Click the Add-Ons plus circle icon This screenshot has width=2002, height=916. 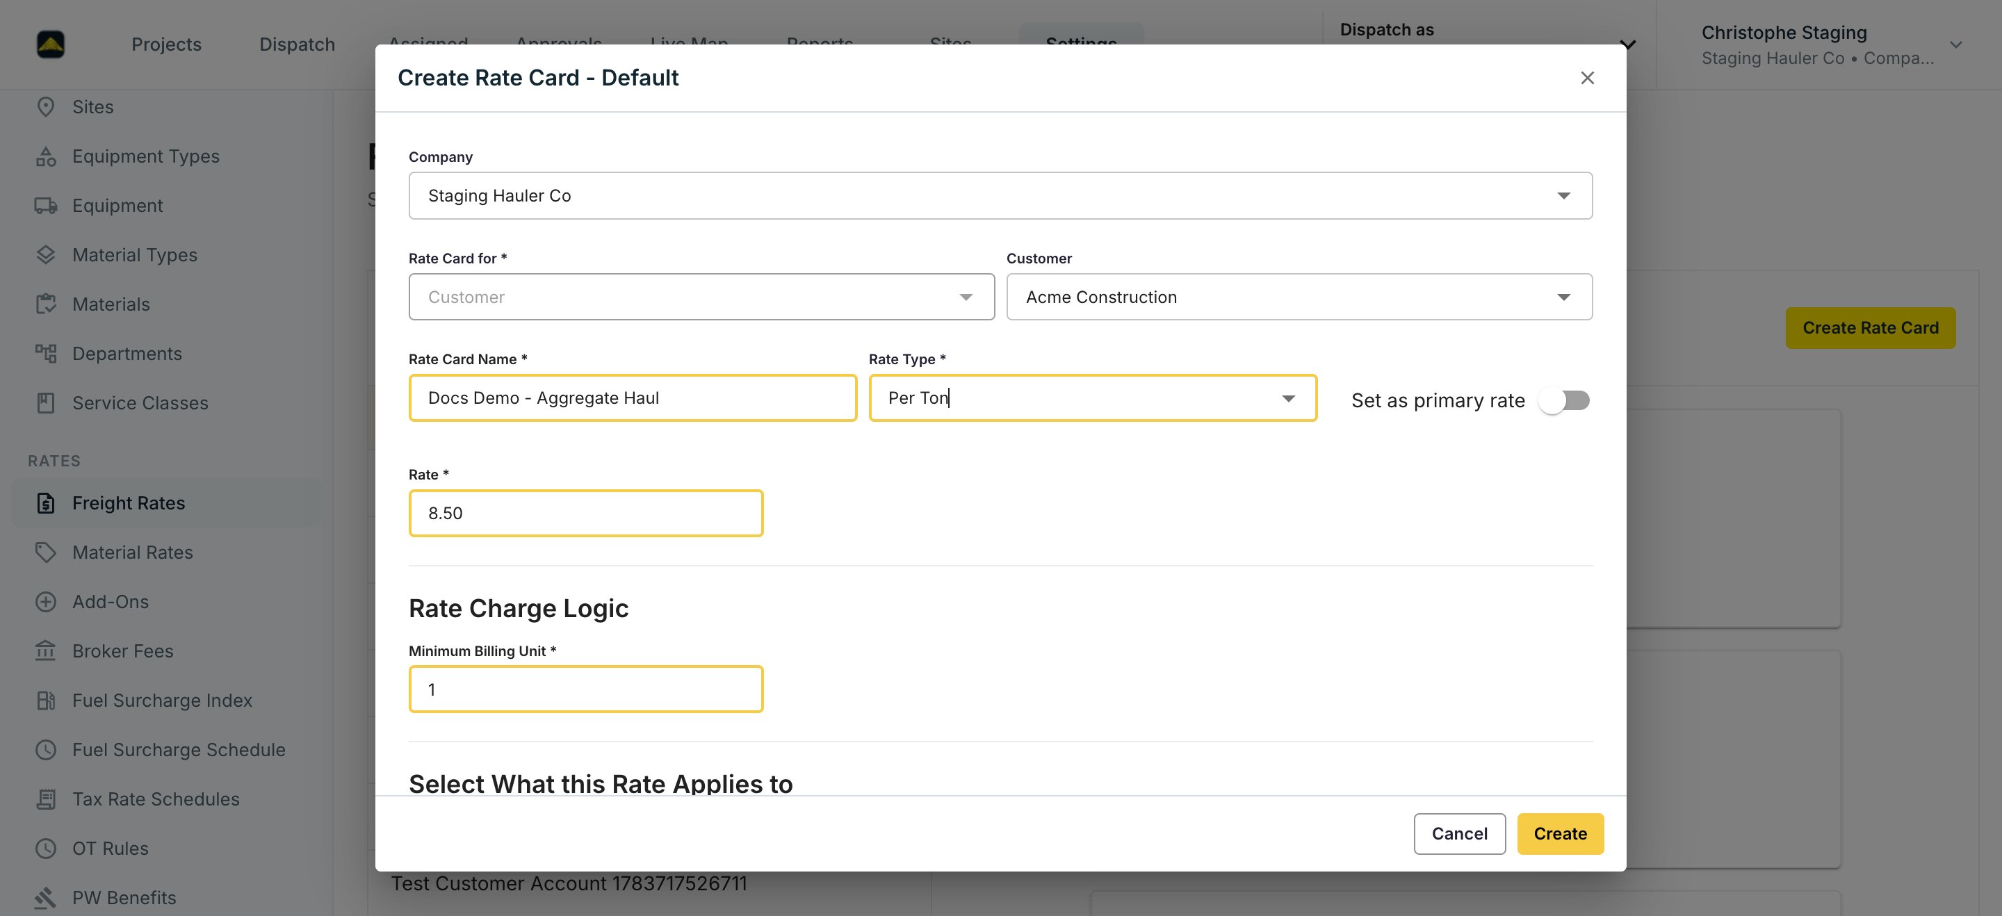click(x=46, y=601)
